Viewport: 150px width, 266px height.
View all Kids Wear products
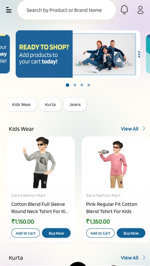point(130,129)
